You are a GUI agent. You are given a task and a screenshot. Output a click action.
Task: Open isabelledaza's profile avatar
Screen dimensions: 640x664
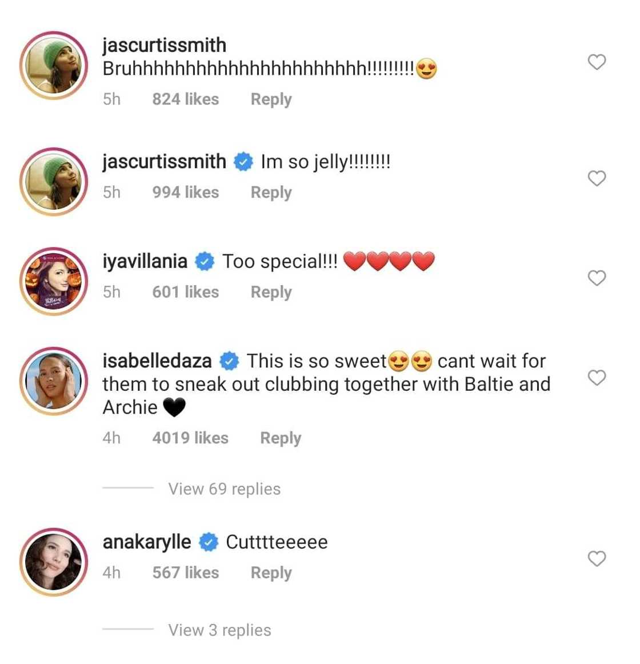coord(54,381)
